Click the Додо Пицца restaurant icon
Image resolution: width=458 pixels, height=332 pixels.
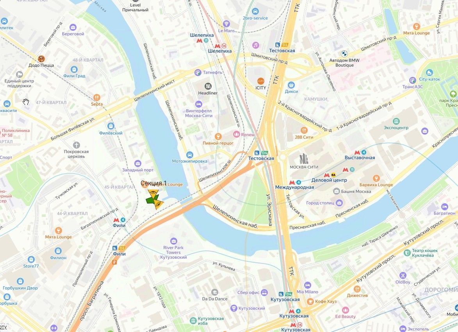[41, 59]
